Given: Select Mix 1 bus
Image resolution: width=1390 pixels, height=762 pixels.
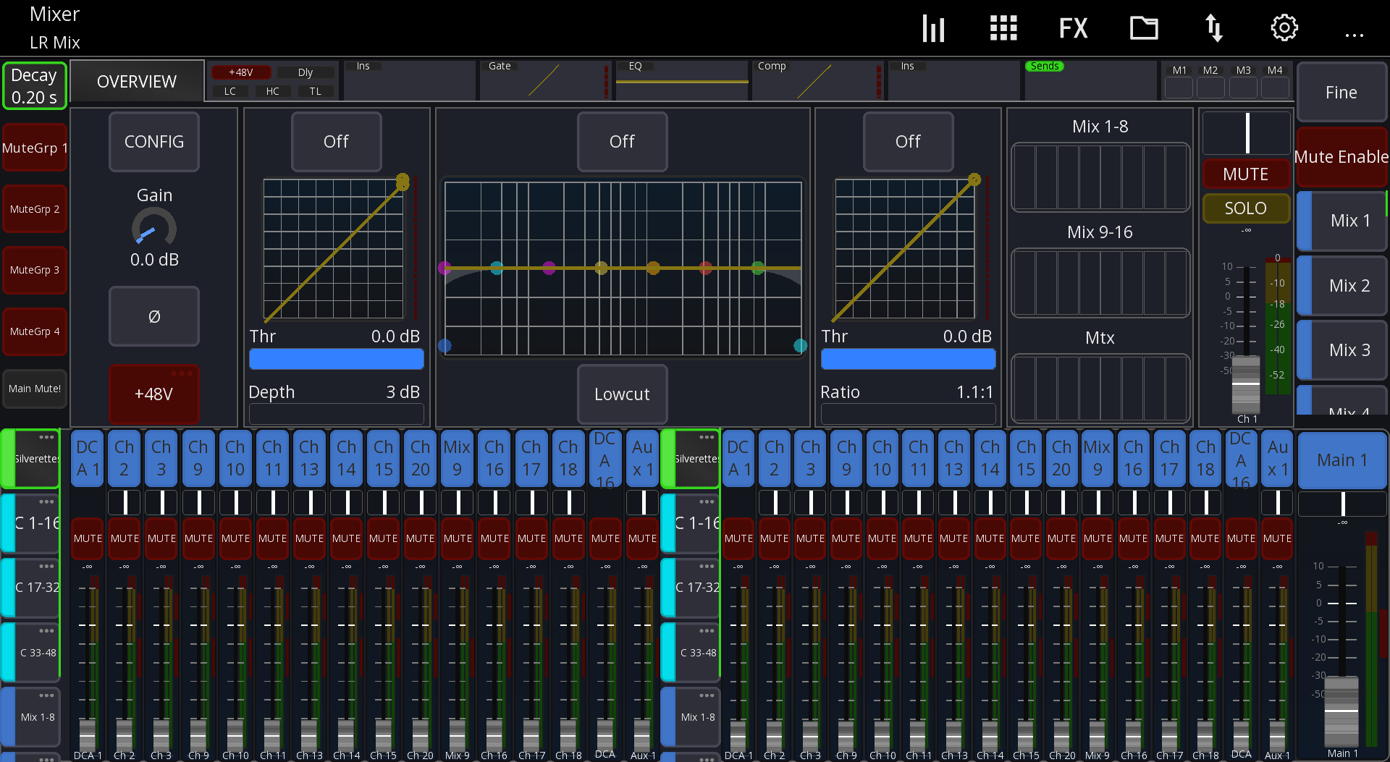Looking at the screenshot, I should pos(1341,221).
